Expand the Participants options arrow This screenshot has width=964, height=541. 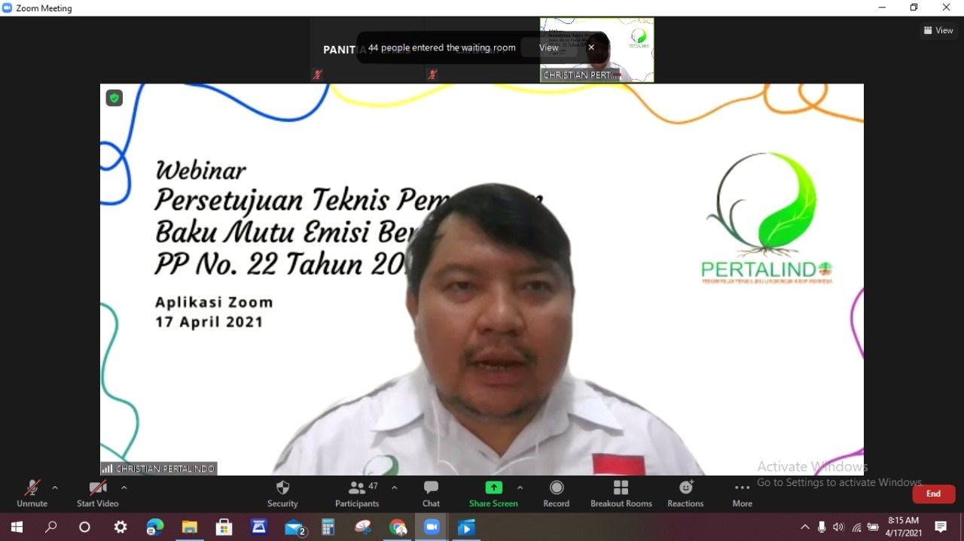point(394,488)
